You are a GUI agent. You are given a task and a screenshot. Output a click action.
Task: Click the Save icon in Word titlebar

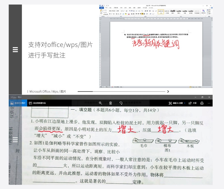tap(102, 6)
